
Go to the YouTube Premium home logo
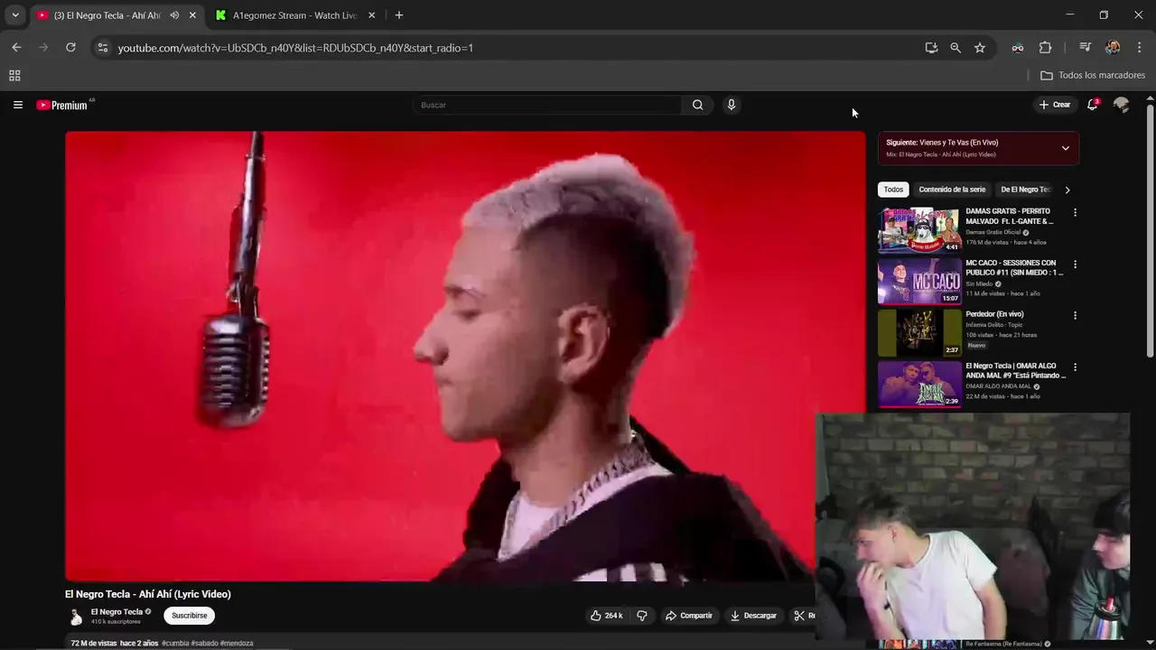coord(62,105)
